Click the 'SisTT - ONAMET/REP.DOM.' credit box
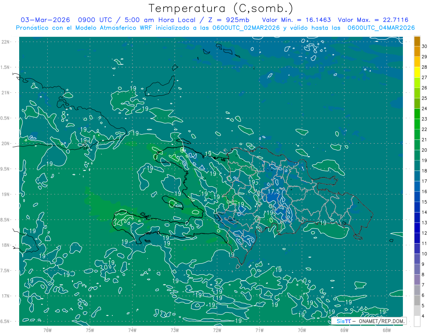 tap(369, 321)
